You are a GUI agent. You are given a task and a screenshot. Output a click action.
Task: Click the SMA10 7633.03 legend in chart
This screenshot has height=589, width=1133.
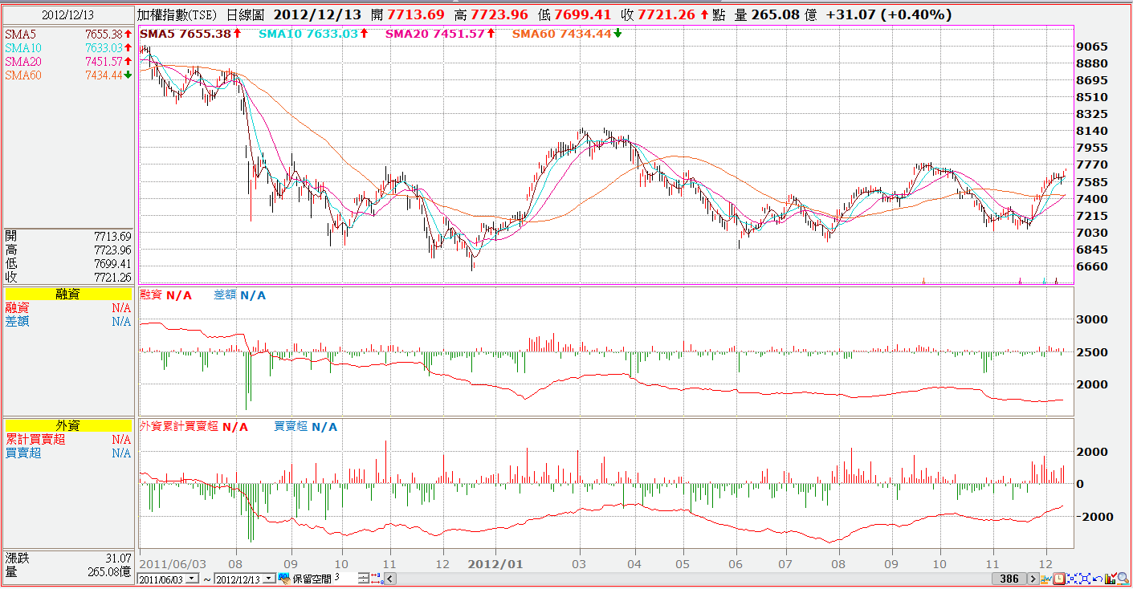point(314,34)
